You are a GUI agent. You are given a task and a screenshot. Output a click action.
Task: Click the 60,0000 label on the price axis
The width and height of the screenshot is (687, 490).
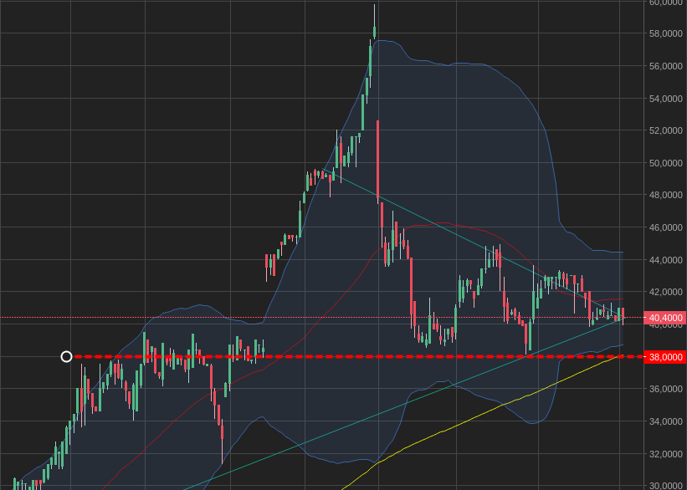point(666,3)
